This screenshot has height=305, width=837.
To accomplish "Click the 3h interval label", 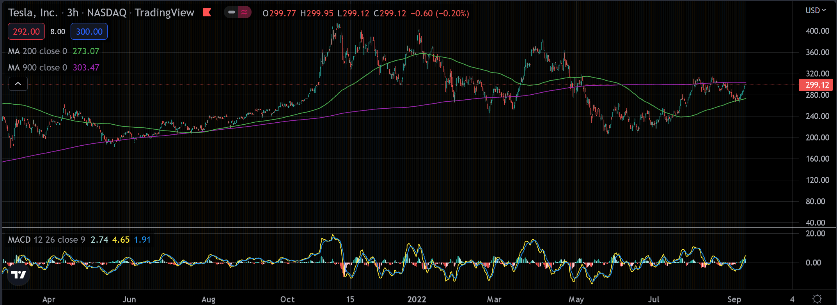I will [73, 13].
